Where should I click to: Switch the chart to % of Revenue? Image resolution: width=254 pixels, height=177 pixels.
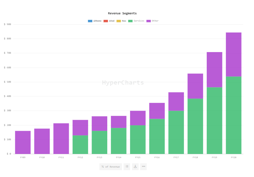click(x=111, y=167)
